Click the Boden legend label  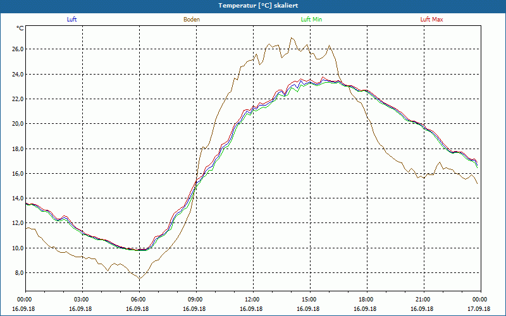pos(192,20)
